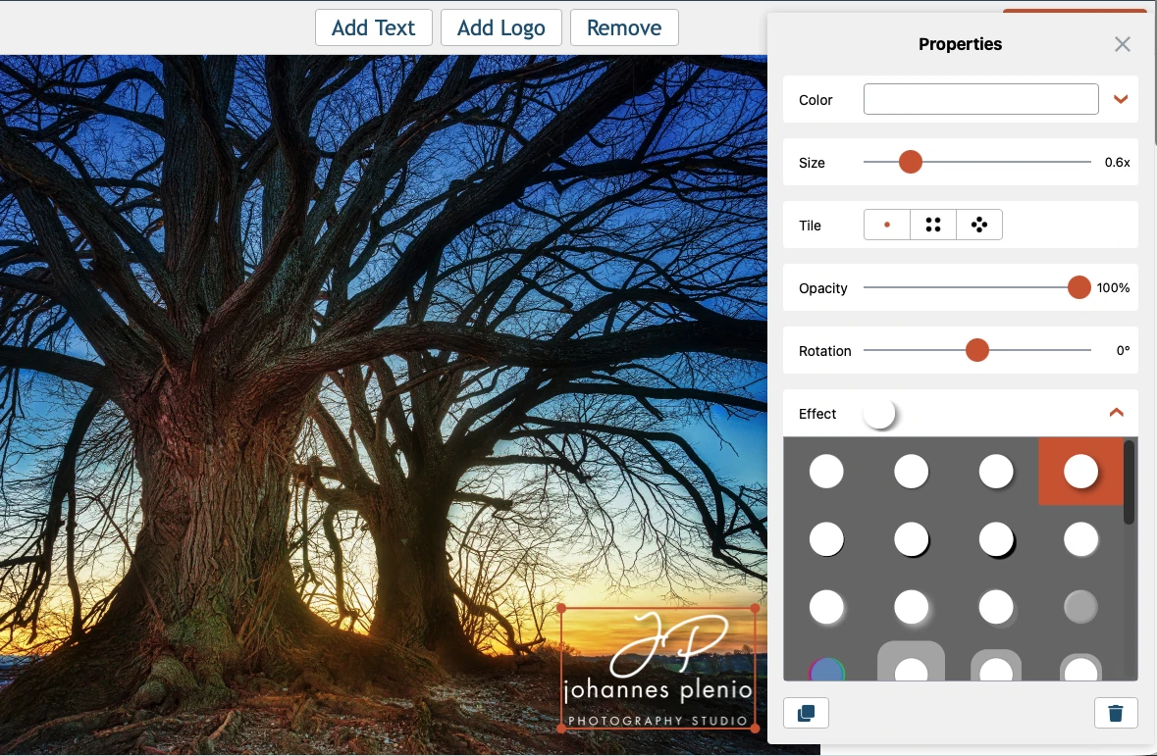The image size is (1157, 756).
Task: Toggle the Effect switch on
Action: (x=880, y=413)
